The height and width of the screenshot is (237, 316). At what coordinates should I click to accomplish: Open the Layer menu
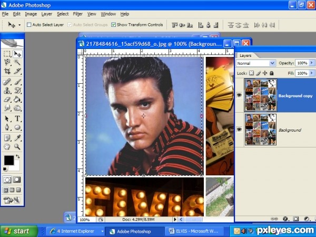coord(47,14)
